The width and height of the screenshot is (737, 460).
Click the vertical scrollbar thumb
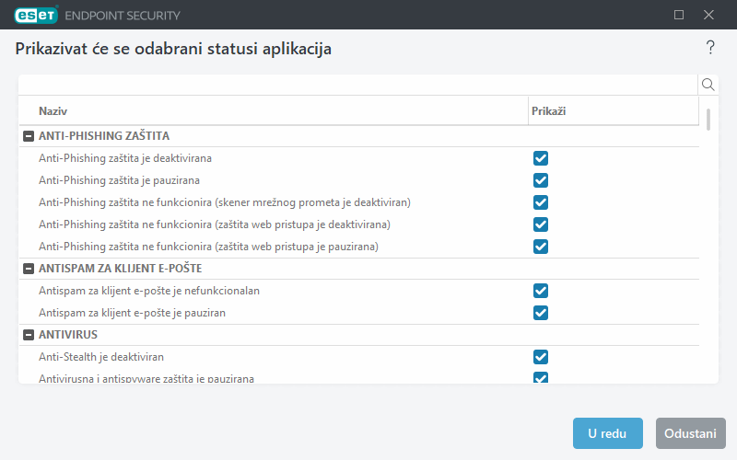coord(708,120)
